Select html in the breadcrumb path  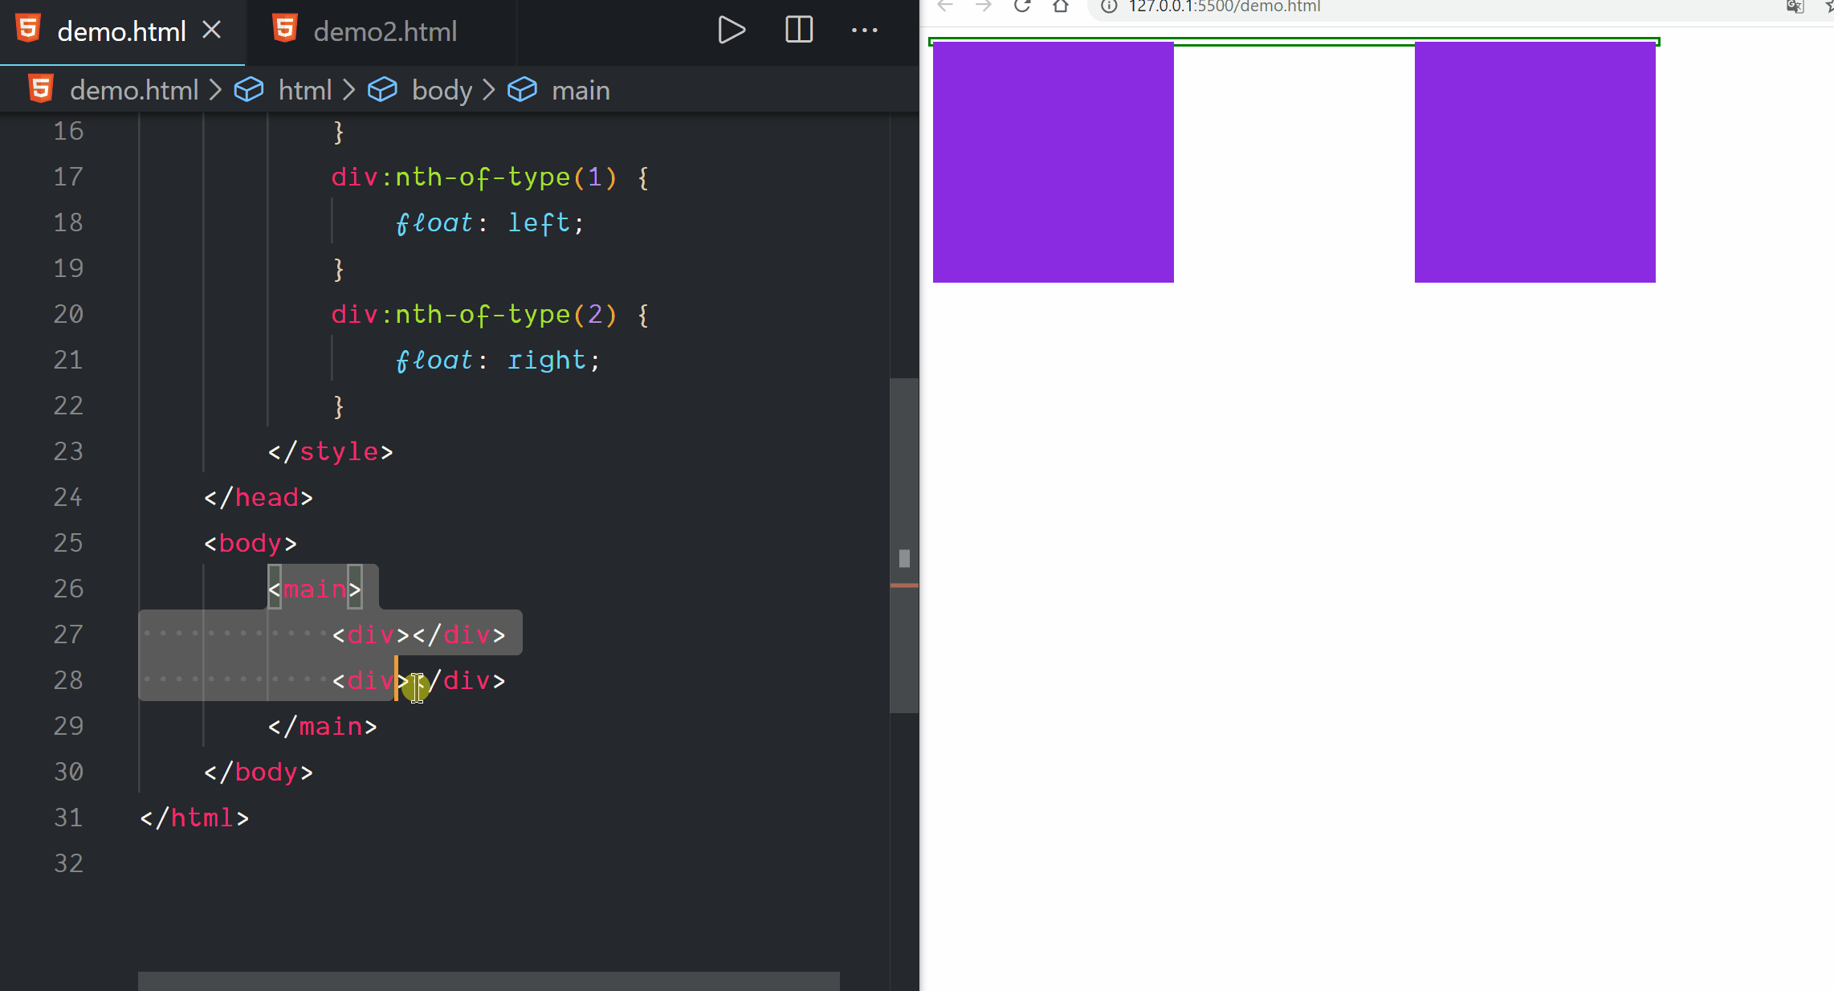click(305, 90)
